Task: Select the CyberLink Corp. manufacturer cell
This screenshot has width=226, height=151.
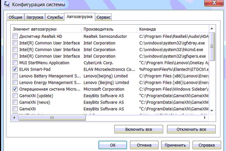Action: coord(98,63)
